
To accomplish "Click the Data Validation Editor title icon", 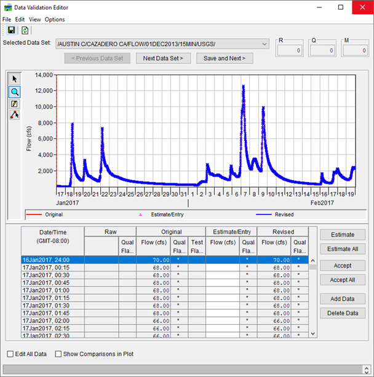I will (x=8, y=7).
